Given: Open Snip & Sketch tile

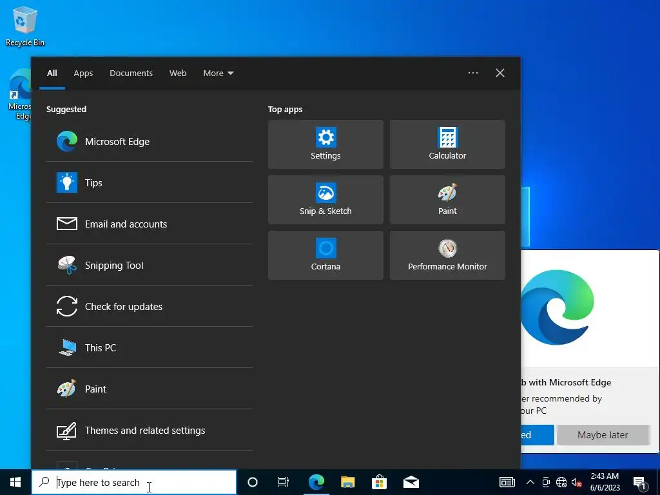Looking at the screenshot, I should pyautogui.click(x=325, y=200).
